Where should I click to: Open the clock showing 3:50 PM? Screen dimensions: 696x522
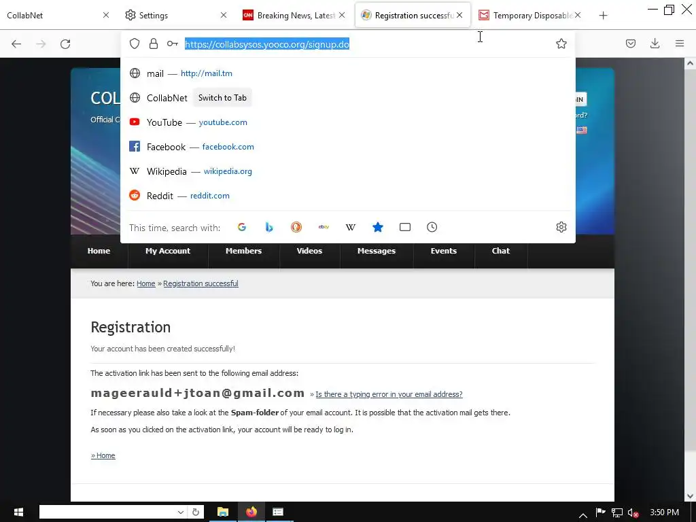[664, 512]
